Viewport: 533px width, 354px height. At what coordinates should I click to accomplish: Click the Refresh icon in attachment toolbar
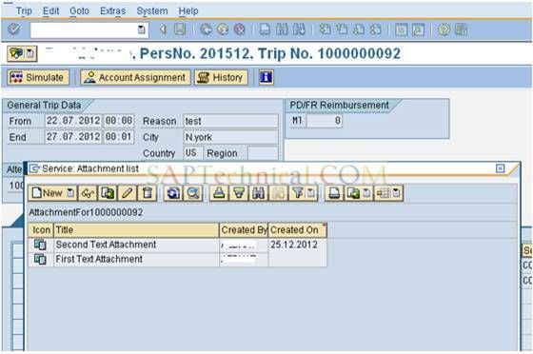pos(172,193)
